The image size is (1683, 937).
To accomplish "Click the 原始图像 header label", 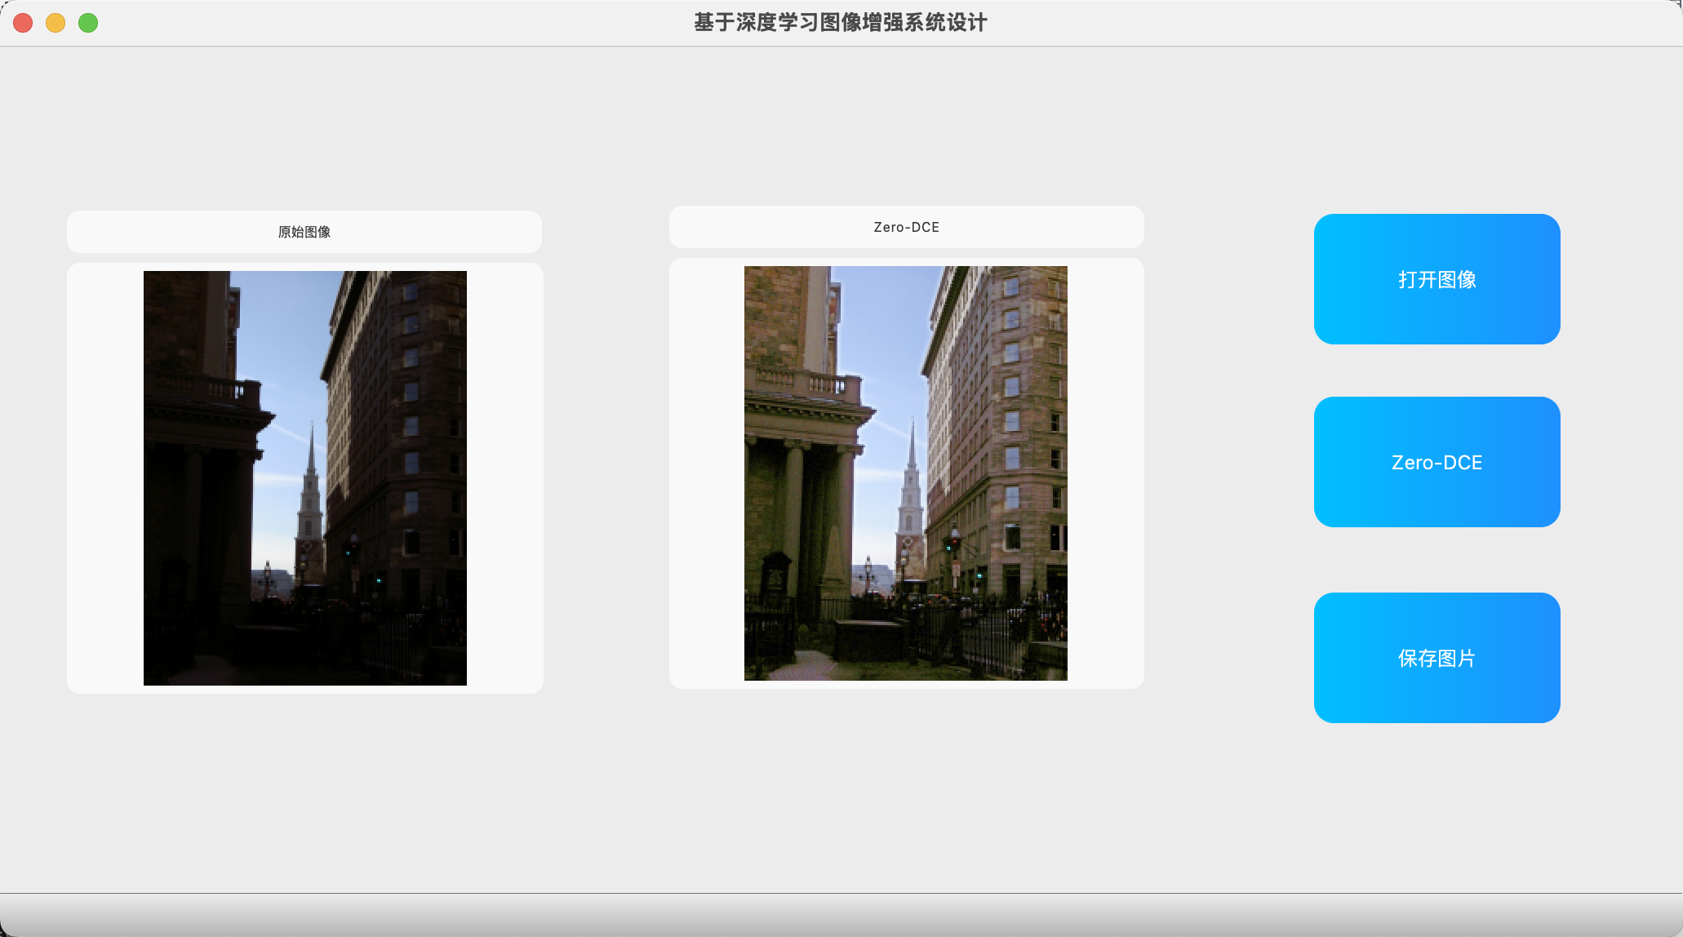I will tap(304, 232).
